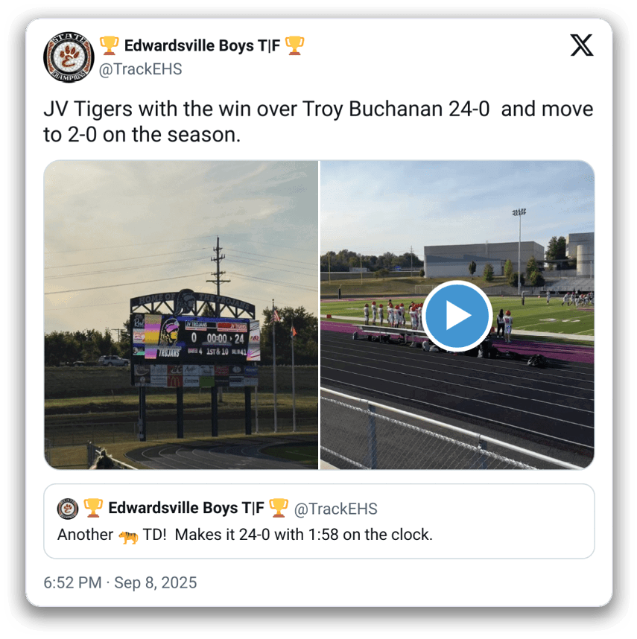This screenshot has width=637, height=639.
Task: Open the Edwardsville Boys T|F profile name
Action: tap(202, 45)
